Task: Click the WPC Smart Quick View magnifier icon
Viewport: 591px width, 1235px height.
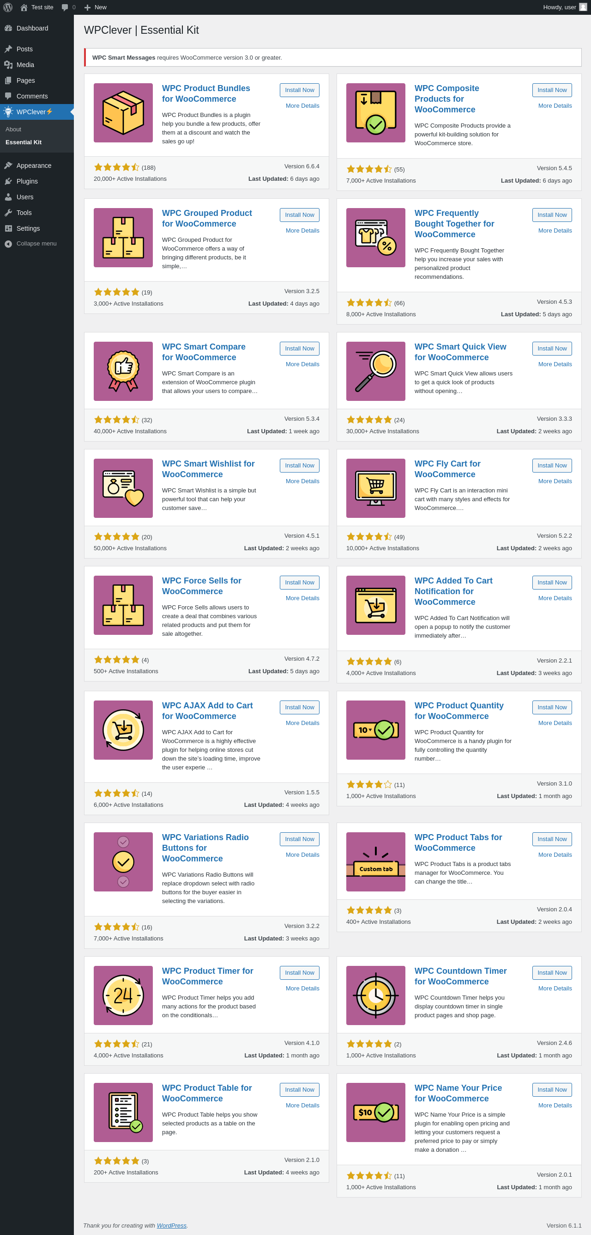Action: (375, 371)
